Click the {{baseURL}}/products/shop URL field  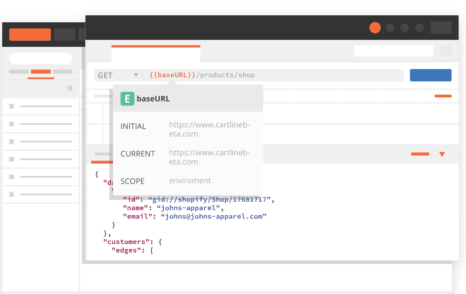point(273,75)
